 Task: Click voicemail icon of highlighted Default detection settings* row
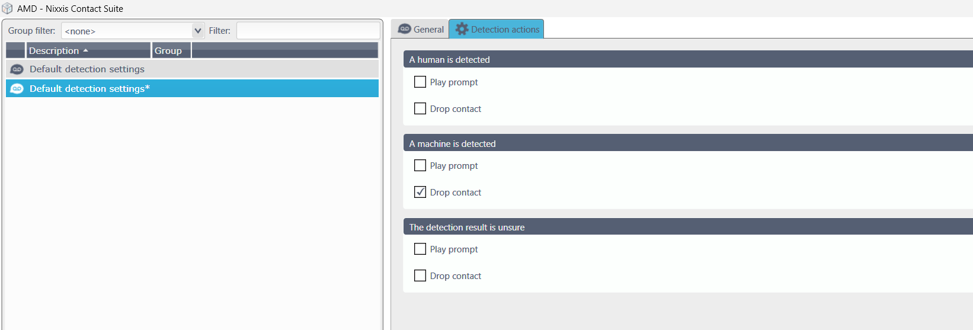[x=17, y=89]
